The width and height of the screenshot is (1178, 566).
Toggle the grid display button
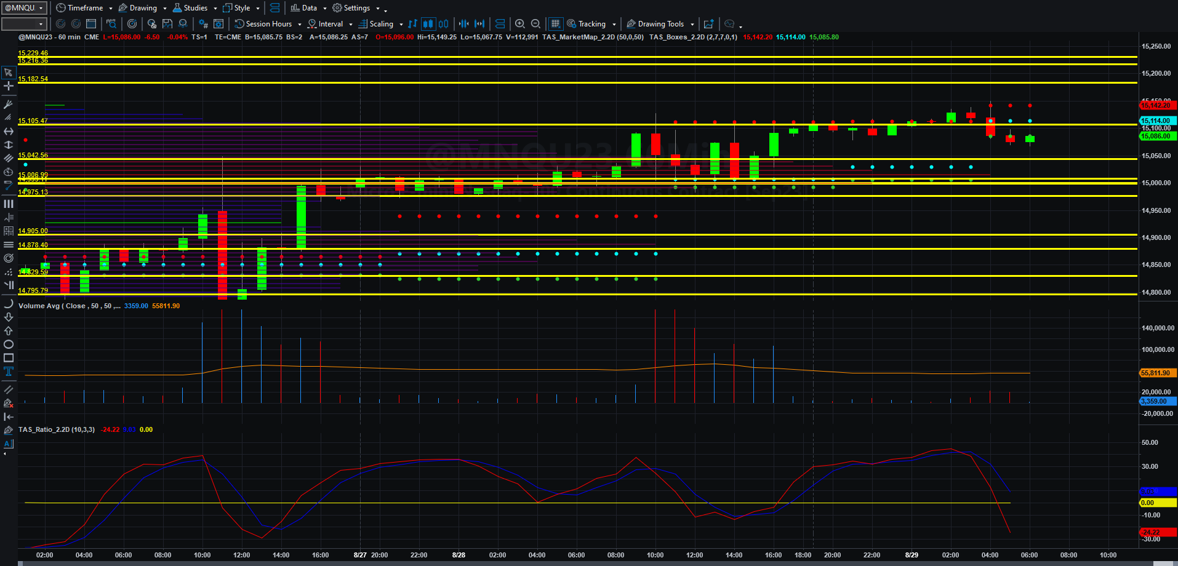tap(555, 24)
